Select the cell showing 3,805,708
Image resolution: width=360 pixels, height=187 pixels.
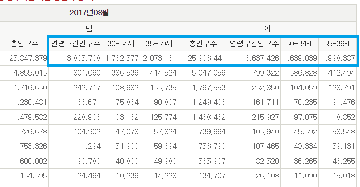[75, 58]
